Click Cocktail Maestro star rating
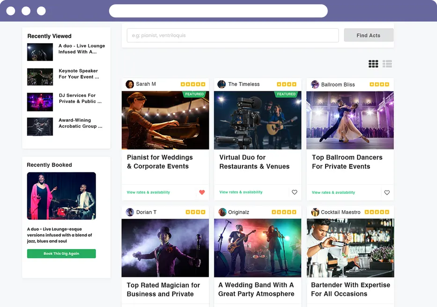Image resolution: width=437 pixels, height=307 pixels. (377, 212)
